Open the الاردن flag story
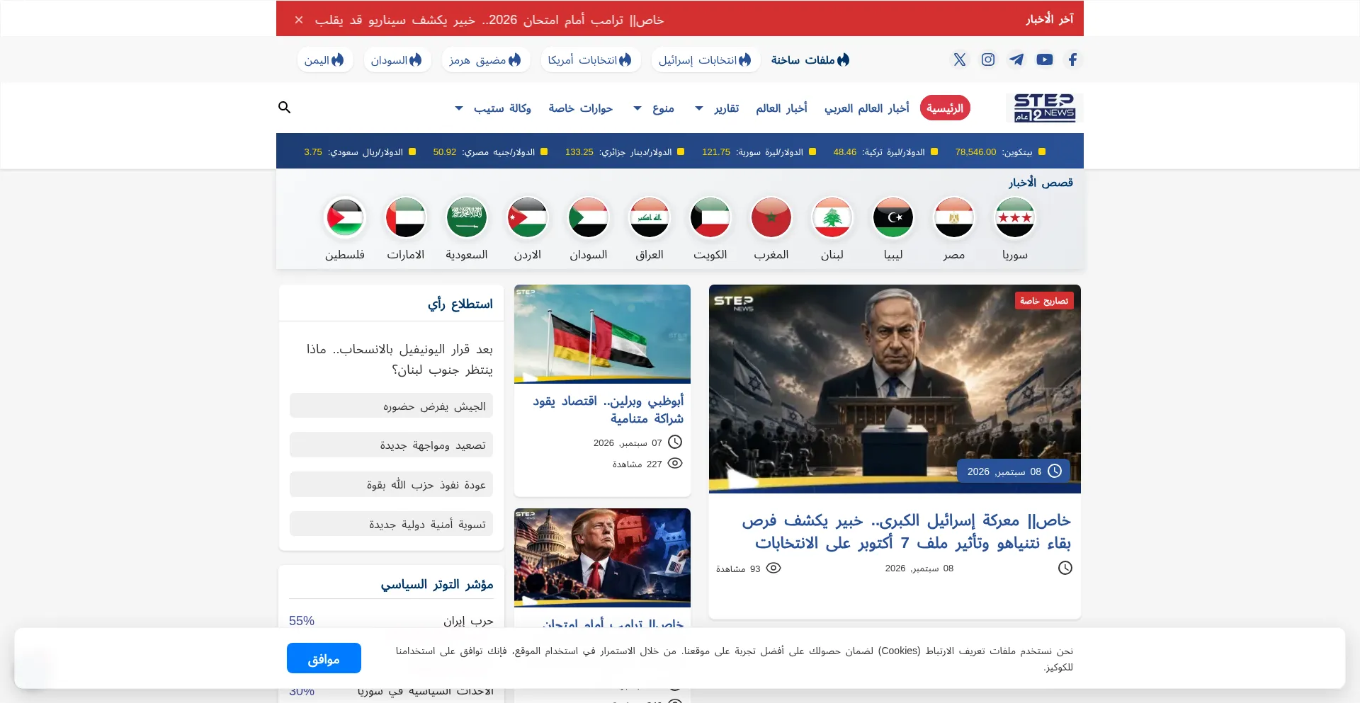 pos(528,217)
